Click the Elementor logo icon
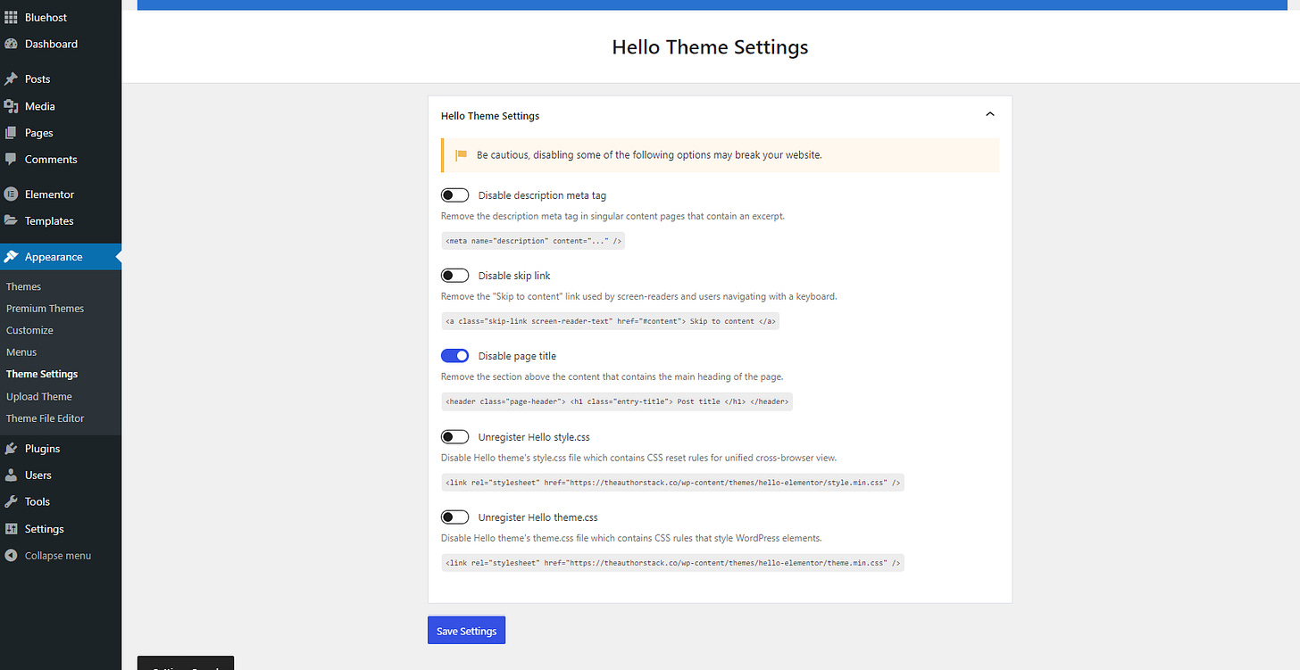The image size is (1300, 670). point(11,194)
